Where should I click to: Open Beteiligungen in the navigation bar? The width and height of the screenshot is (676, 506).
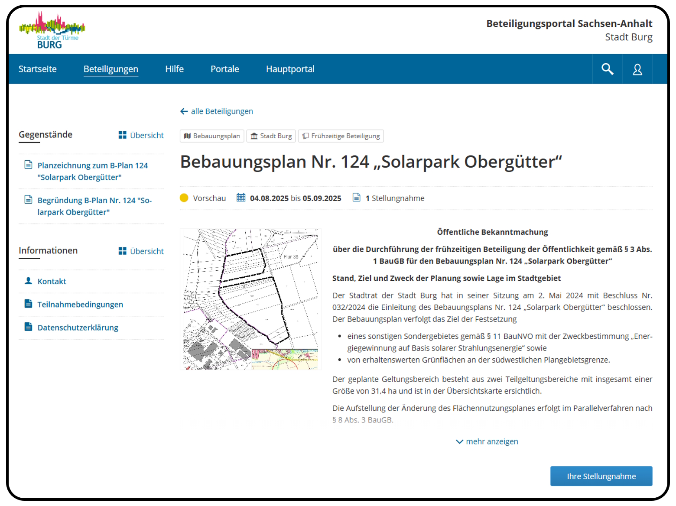111,69
